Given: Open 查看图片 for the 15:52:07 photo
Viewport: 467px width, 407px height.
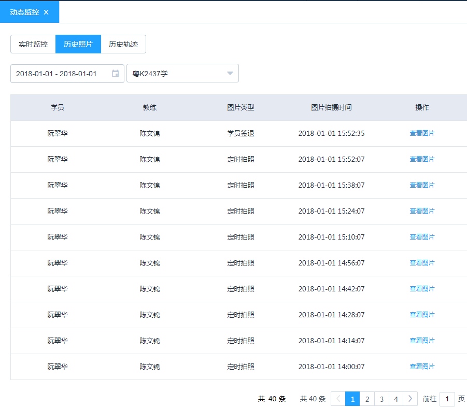Looking at the screenshot, I should pyautogui.click(x=422, y=159).
